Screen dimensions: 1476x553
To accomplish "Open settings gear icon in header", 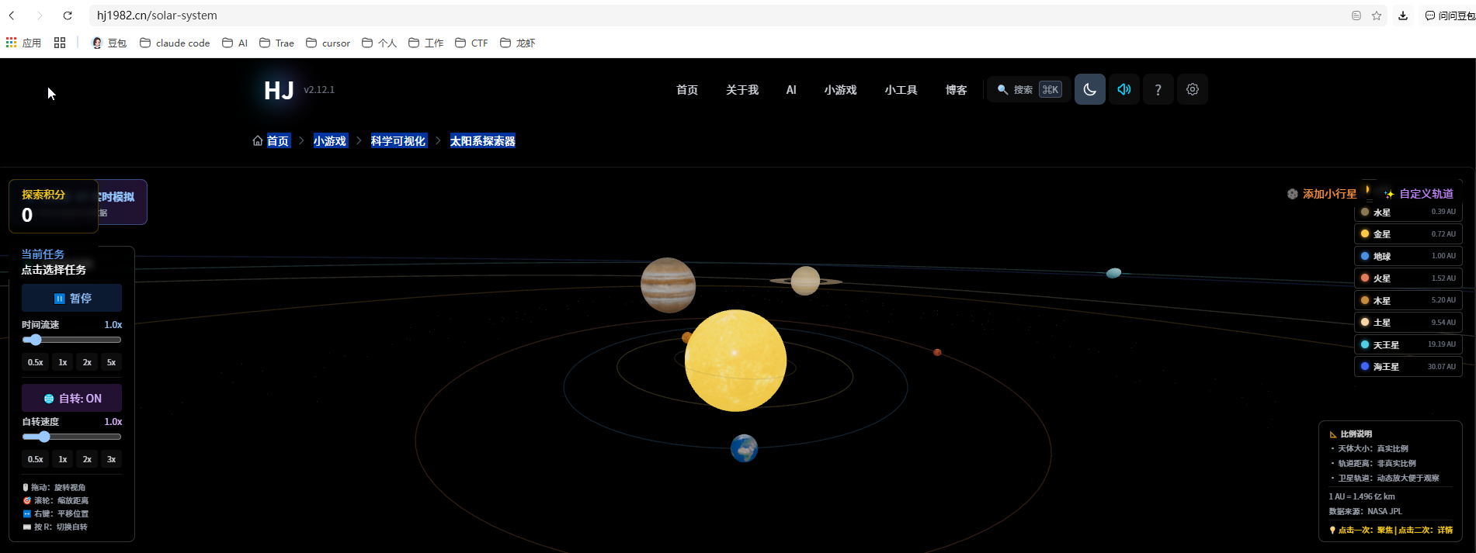I will 1192,90.
